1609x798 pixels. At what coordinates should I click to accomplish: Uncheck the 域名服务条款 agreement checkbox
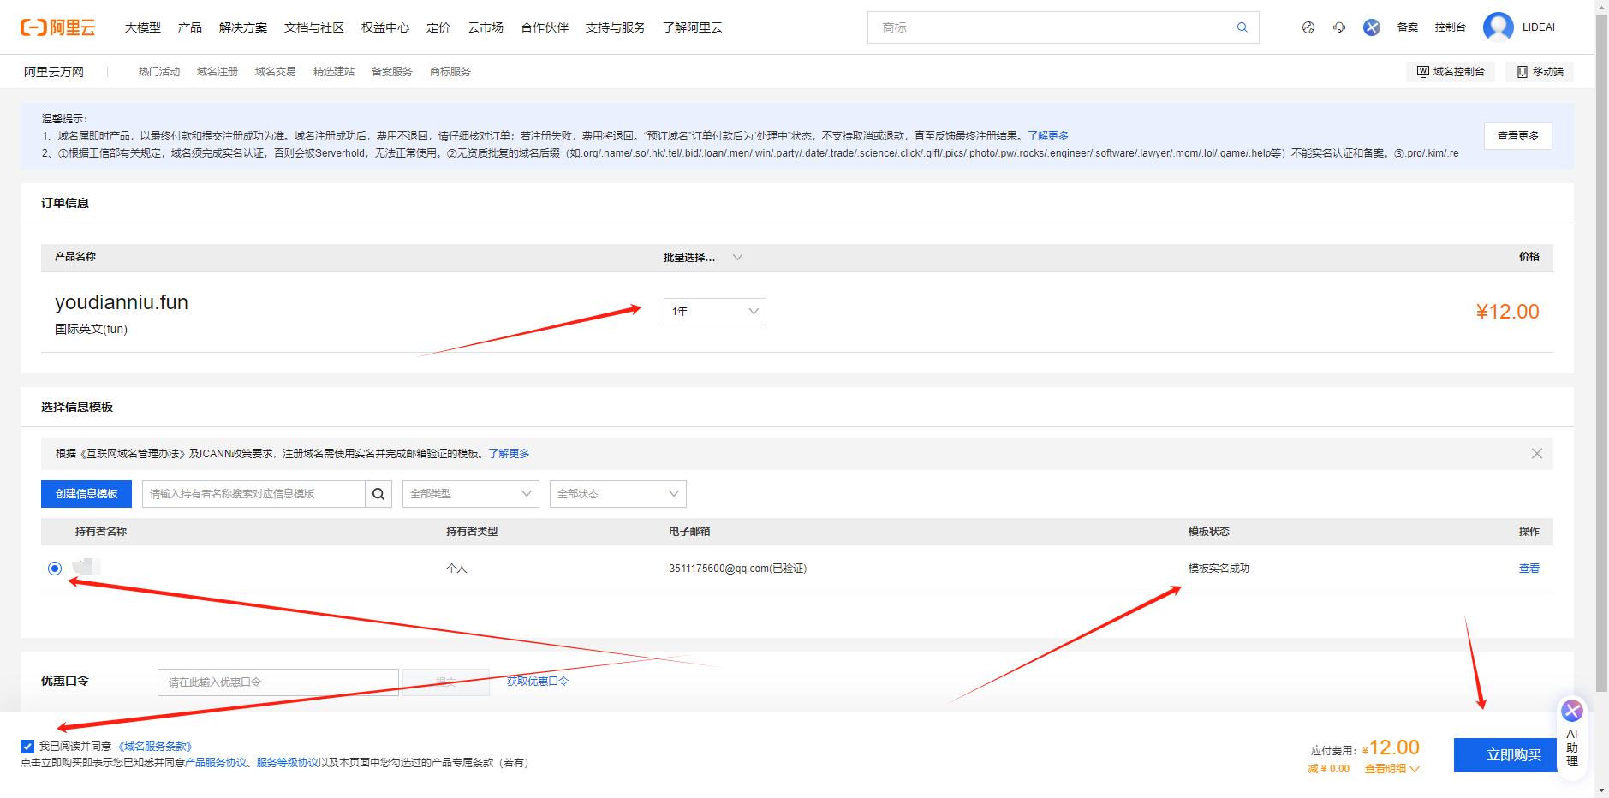[x=27, y=747]
